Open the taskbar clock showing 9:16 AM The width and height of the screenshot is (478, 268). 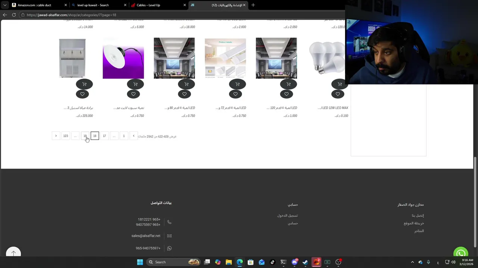[x=467, y=262]
